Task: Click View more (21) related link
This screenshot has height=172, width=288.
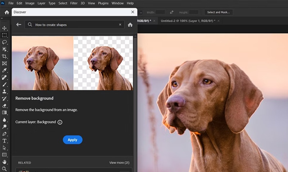Action: [x=120, y=163]
